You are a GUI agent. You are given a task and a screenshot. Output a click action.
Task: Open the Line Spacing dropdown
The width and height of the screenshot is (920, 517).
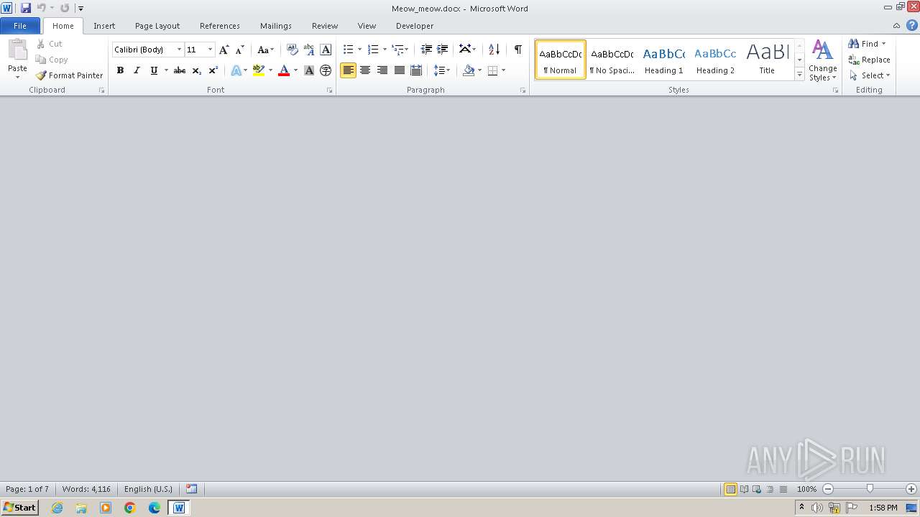tap(442, 70)
